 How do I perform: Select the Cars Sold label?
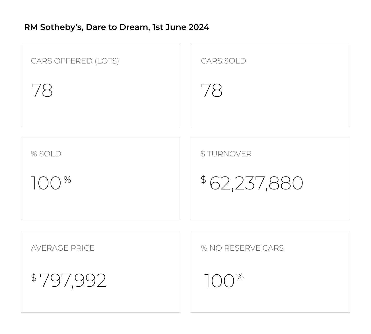[x=223, y=61]
